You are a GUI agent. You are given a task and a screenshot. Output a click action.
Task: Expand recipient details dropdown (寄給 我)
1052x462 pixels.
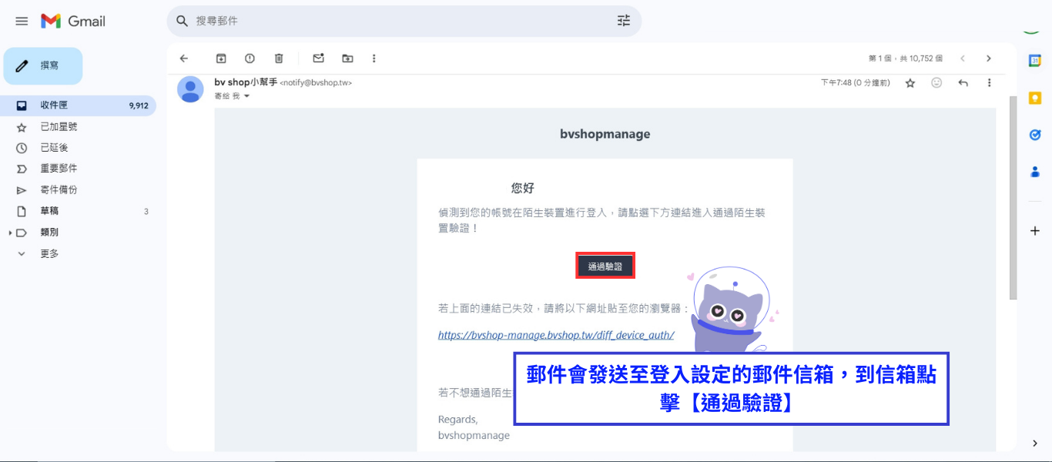pos(246,96)
